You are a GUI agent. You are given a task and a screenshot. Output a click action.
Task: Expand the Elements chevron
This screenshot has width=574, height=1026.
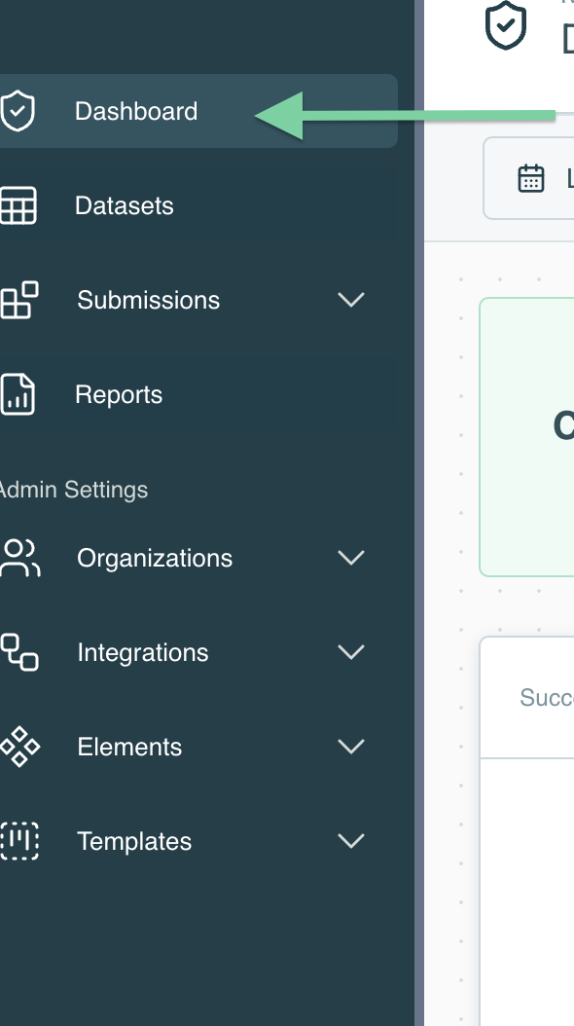pyautogui.click(x=351, y=746)
